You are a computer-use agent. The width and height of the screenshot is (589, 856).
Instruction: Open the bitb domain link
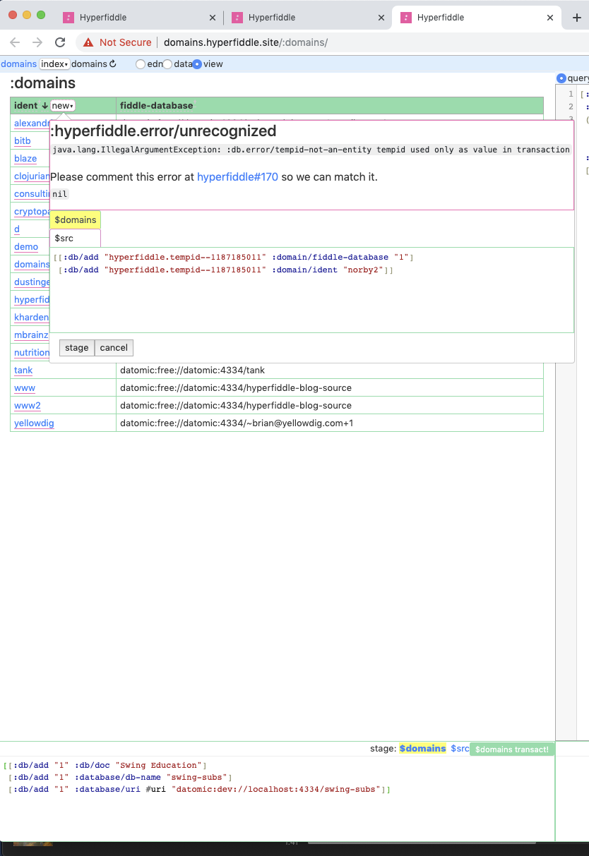(23, 141)
